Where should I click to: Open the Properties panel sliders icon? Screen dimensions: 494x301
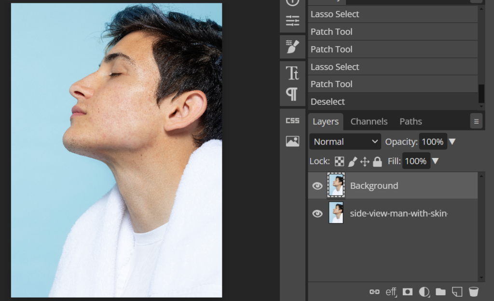(292, 21)
